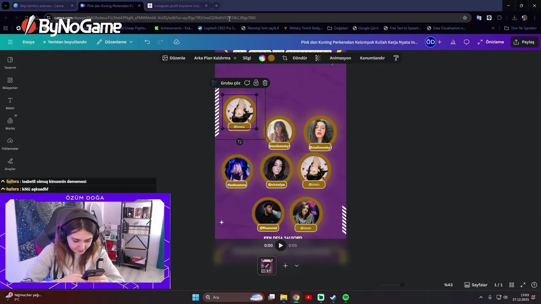Image resolution: width=541 pixels, height=304 pixels.
Task: Add a new page with plus button
Action: (285, 266)
